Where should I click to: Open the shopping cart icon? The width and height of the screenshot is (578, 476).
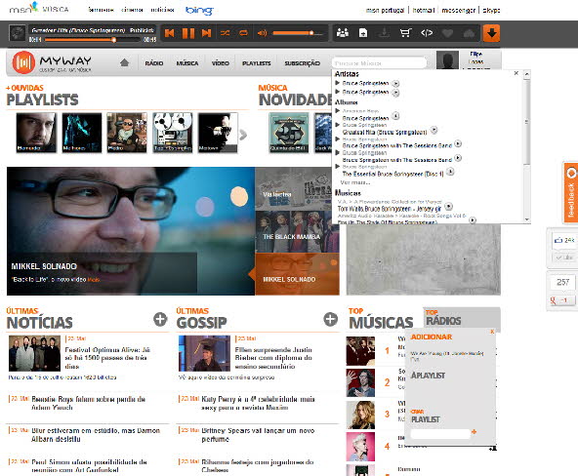coord(405,33)
